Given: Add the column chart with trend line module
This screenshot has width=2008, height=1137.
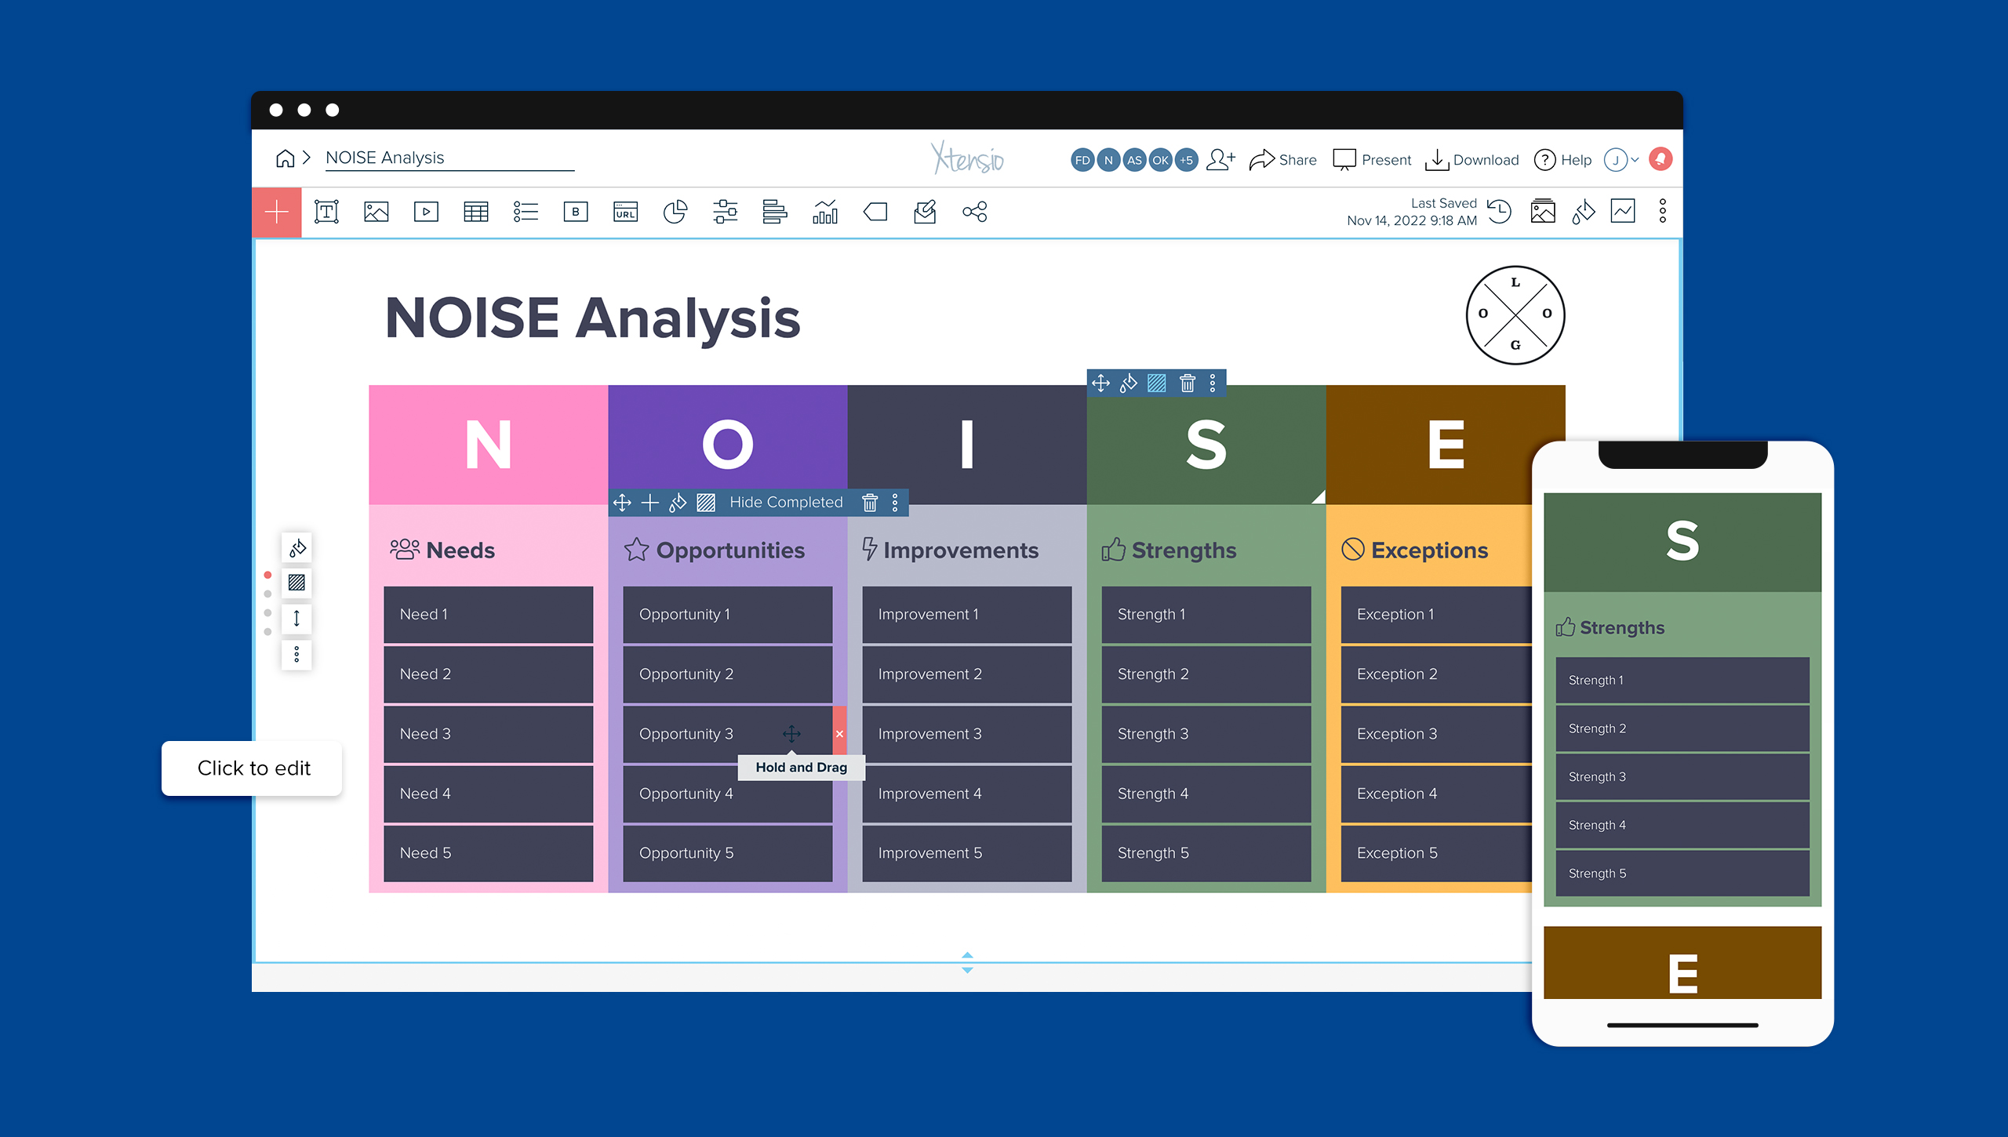Looking at the screenshot, I should click(x=825, y=212).
